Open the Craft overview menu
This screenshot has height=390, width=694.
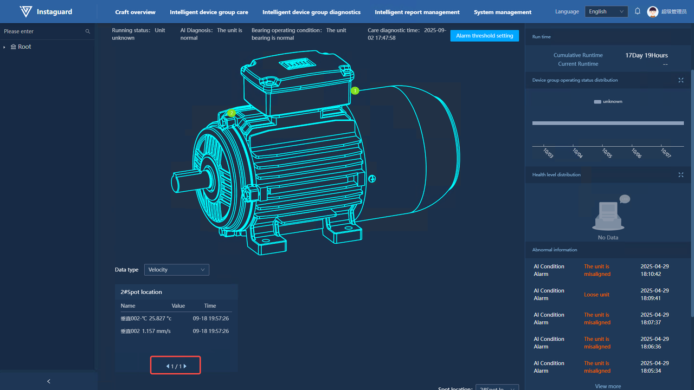[135, 12]
